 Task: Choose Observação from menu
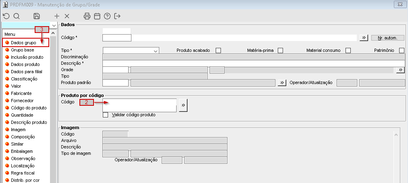[x=23, y=158]
